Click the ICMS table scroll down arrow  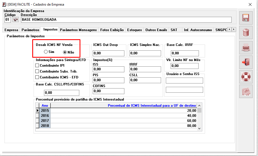pyautogui.click(x=199, y=129)
